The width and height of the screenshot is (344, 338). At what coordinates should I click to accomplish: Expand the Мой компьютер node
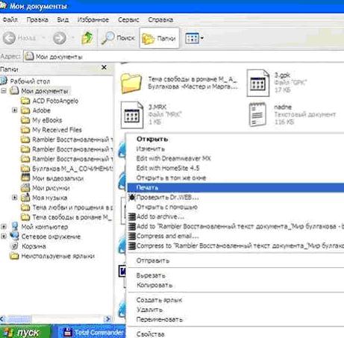(x=4, y=227)
